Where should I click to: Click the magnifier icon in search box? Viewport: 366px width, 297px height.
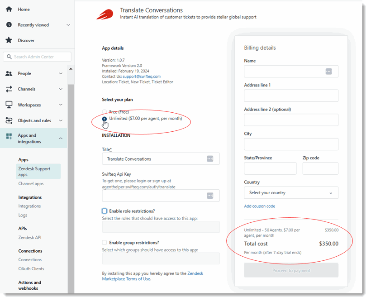tap(9, 57)
